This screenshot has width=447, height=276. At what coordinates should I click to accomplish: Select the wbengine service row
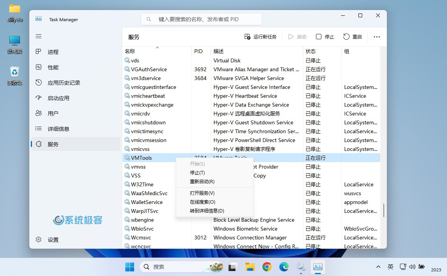tap(251, 219)
